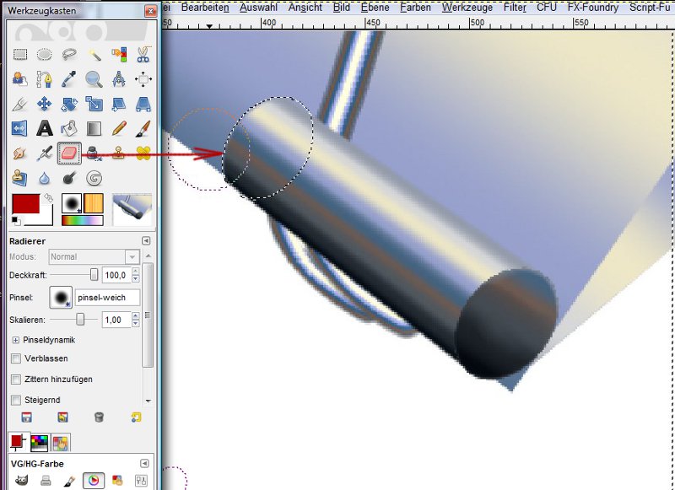Open the VG/HG-Farbe panel menu arrow
Viewport: 675px width, 490px height.
coord(145,463)
